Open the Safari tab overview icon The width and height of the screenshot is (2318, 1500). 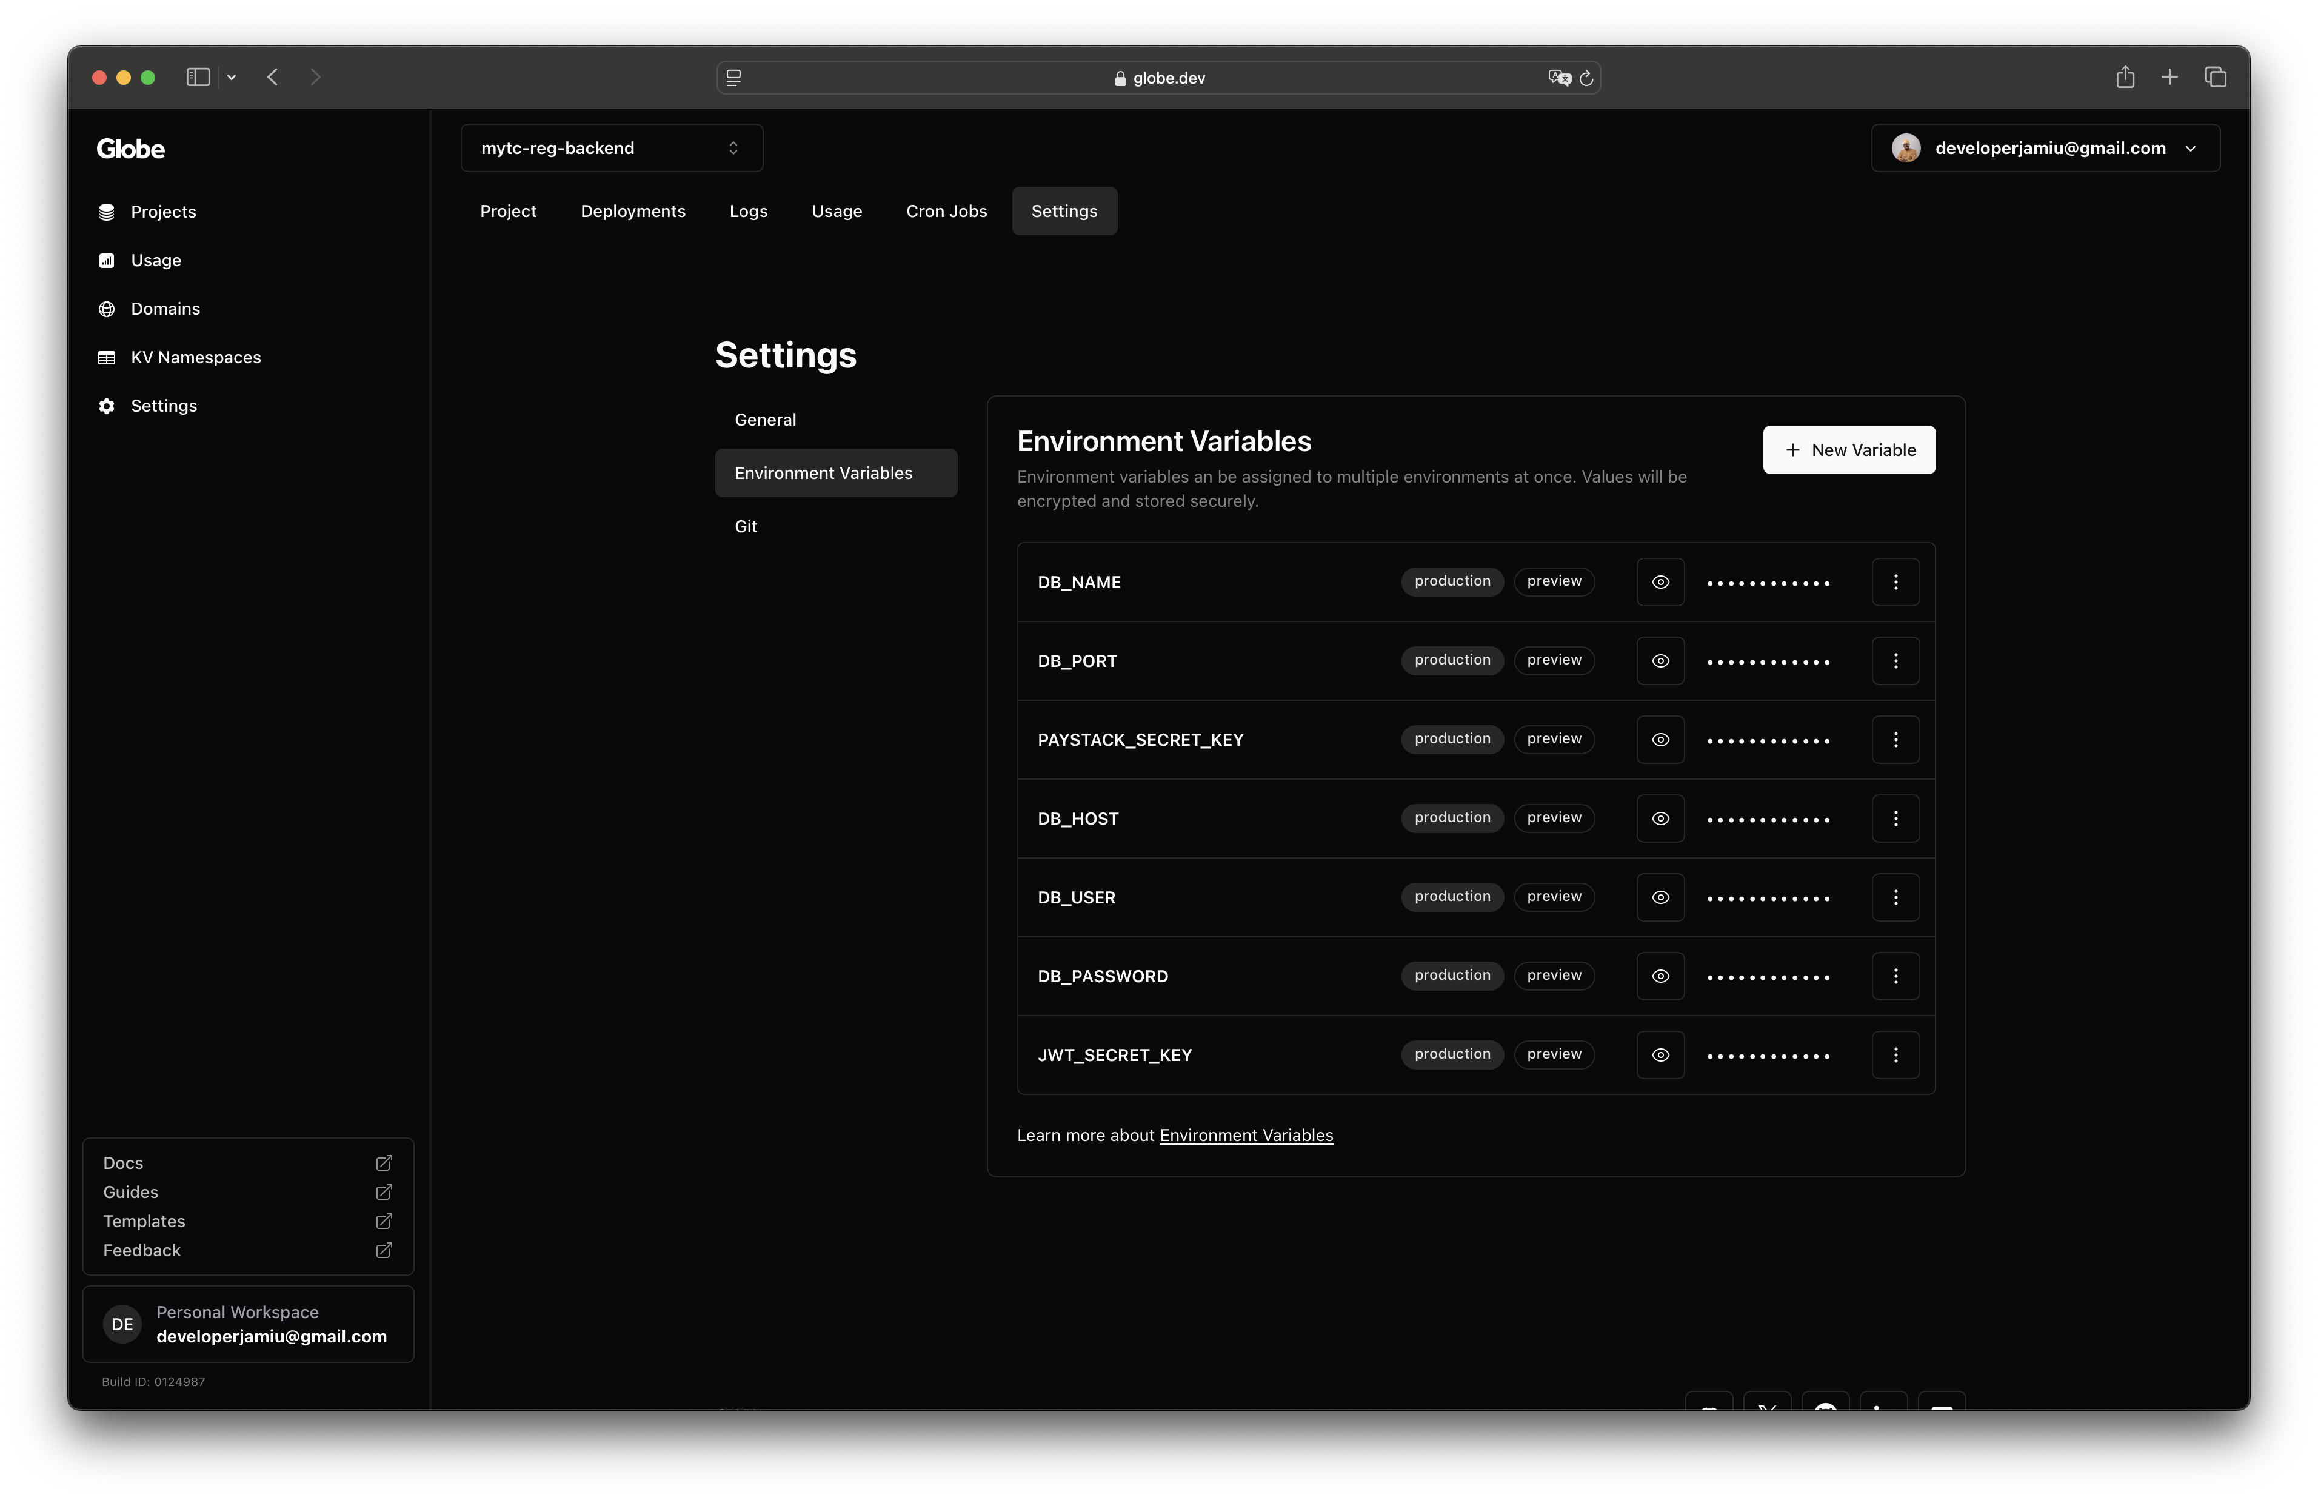(x=2216, y=78)
